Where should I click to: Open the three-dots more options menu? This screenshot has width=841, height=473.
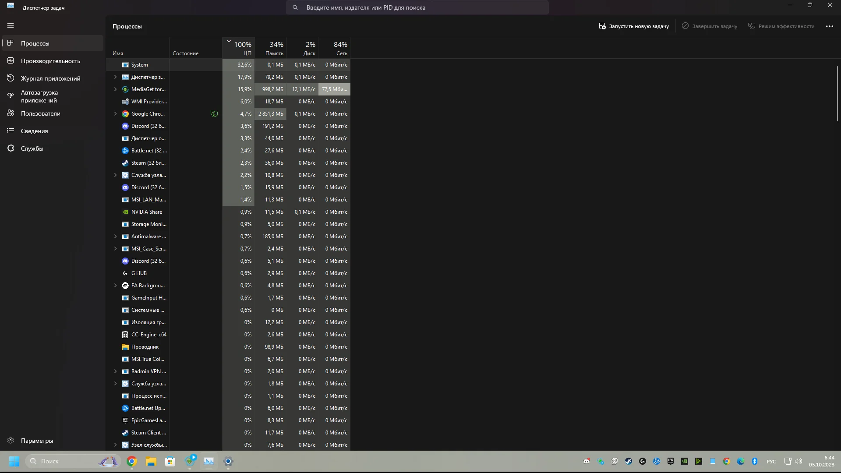pyautogui.click(x=829, y=26)
